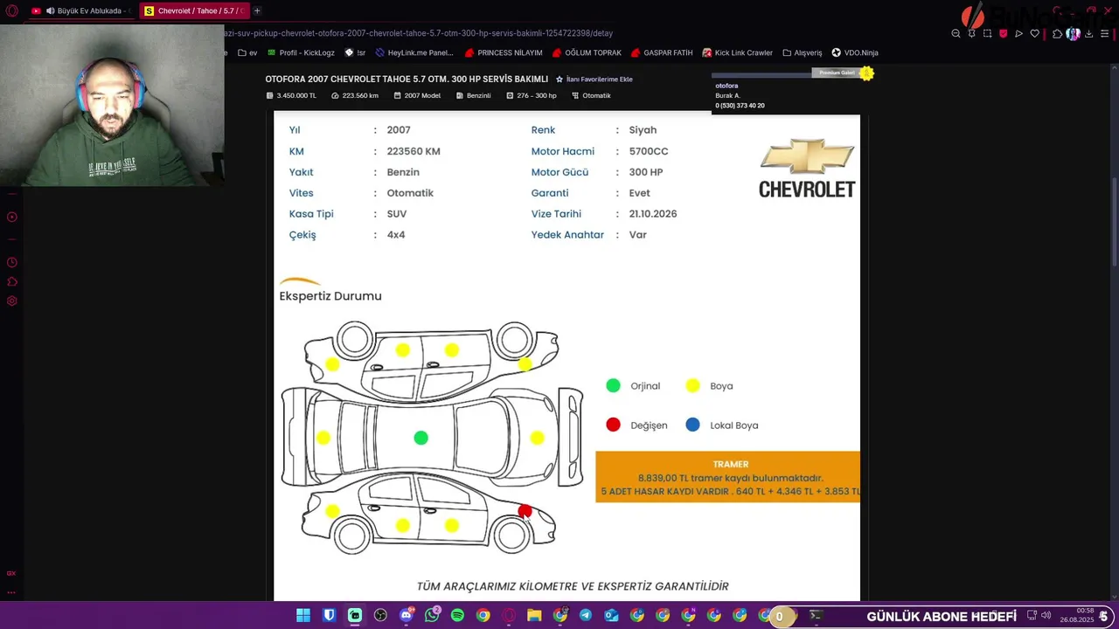The width and height of the screenshot is (1119, 629).
Task: Click the seller phone number 0 (530) 373 40 20
Action: click(740, 106)
